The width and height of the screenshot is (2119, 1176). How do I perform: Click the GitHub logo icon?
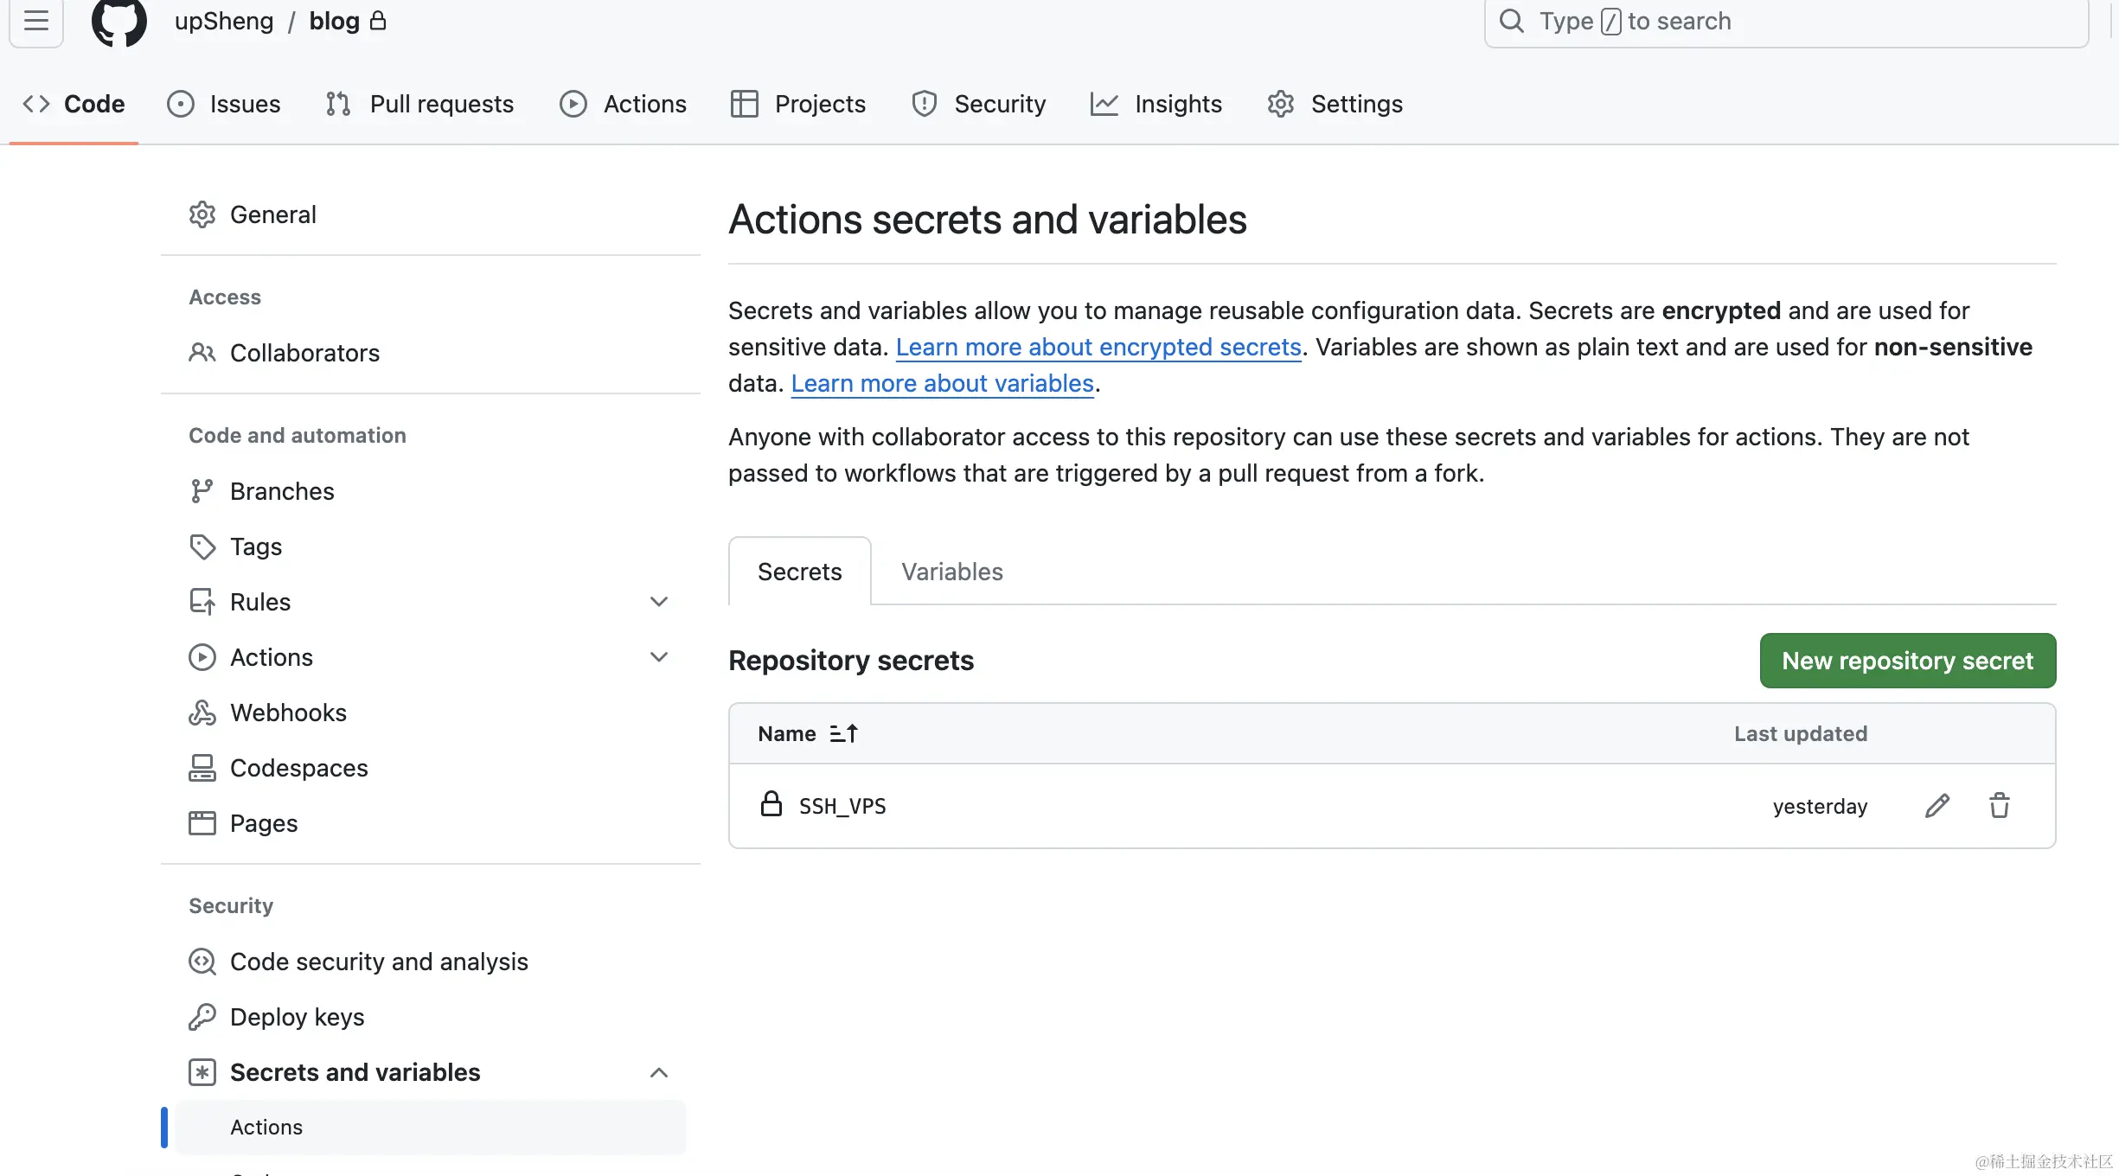(x=119, y=22)
